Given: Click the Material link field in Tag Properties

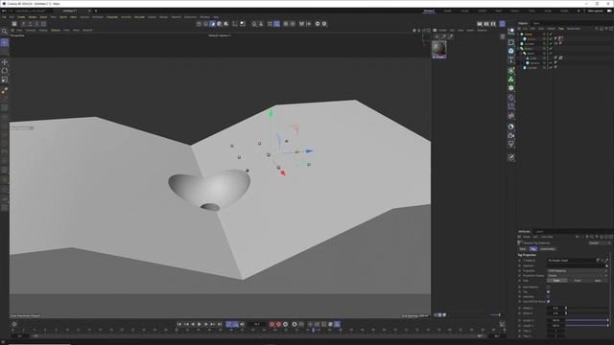Looking at the screenshot, I should pyautogui.click(x=571, y=261).
